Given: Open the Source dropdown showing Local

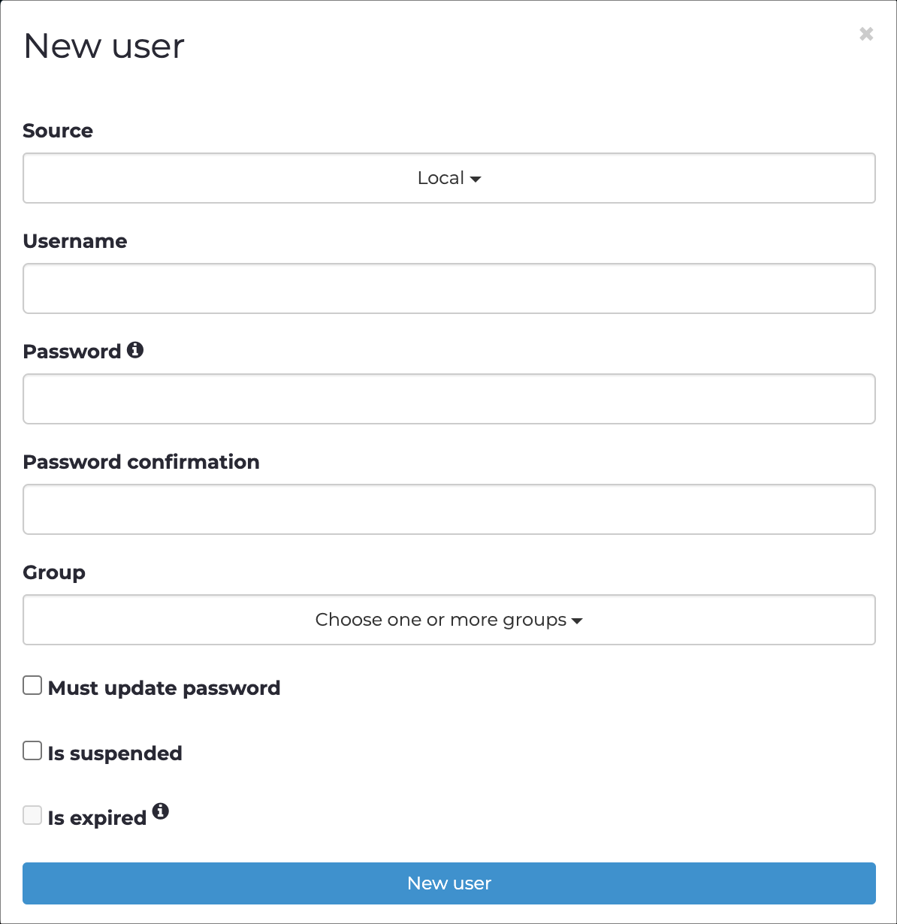Looking at the screenshot, I should (449, 178).
